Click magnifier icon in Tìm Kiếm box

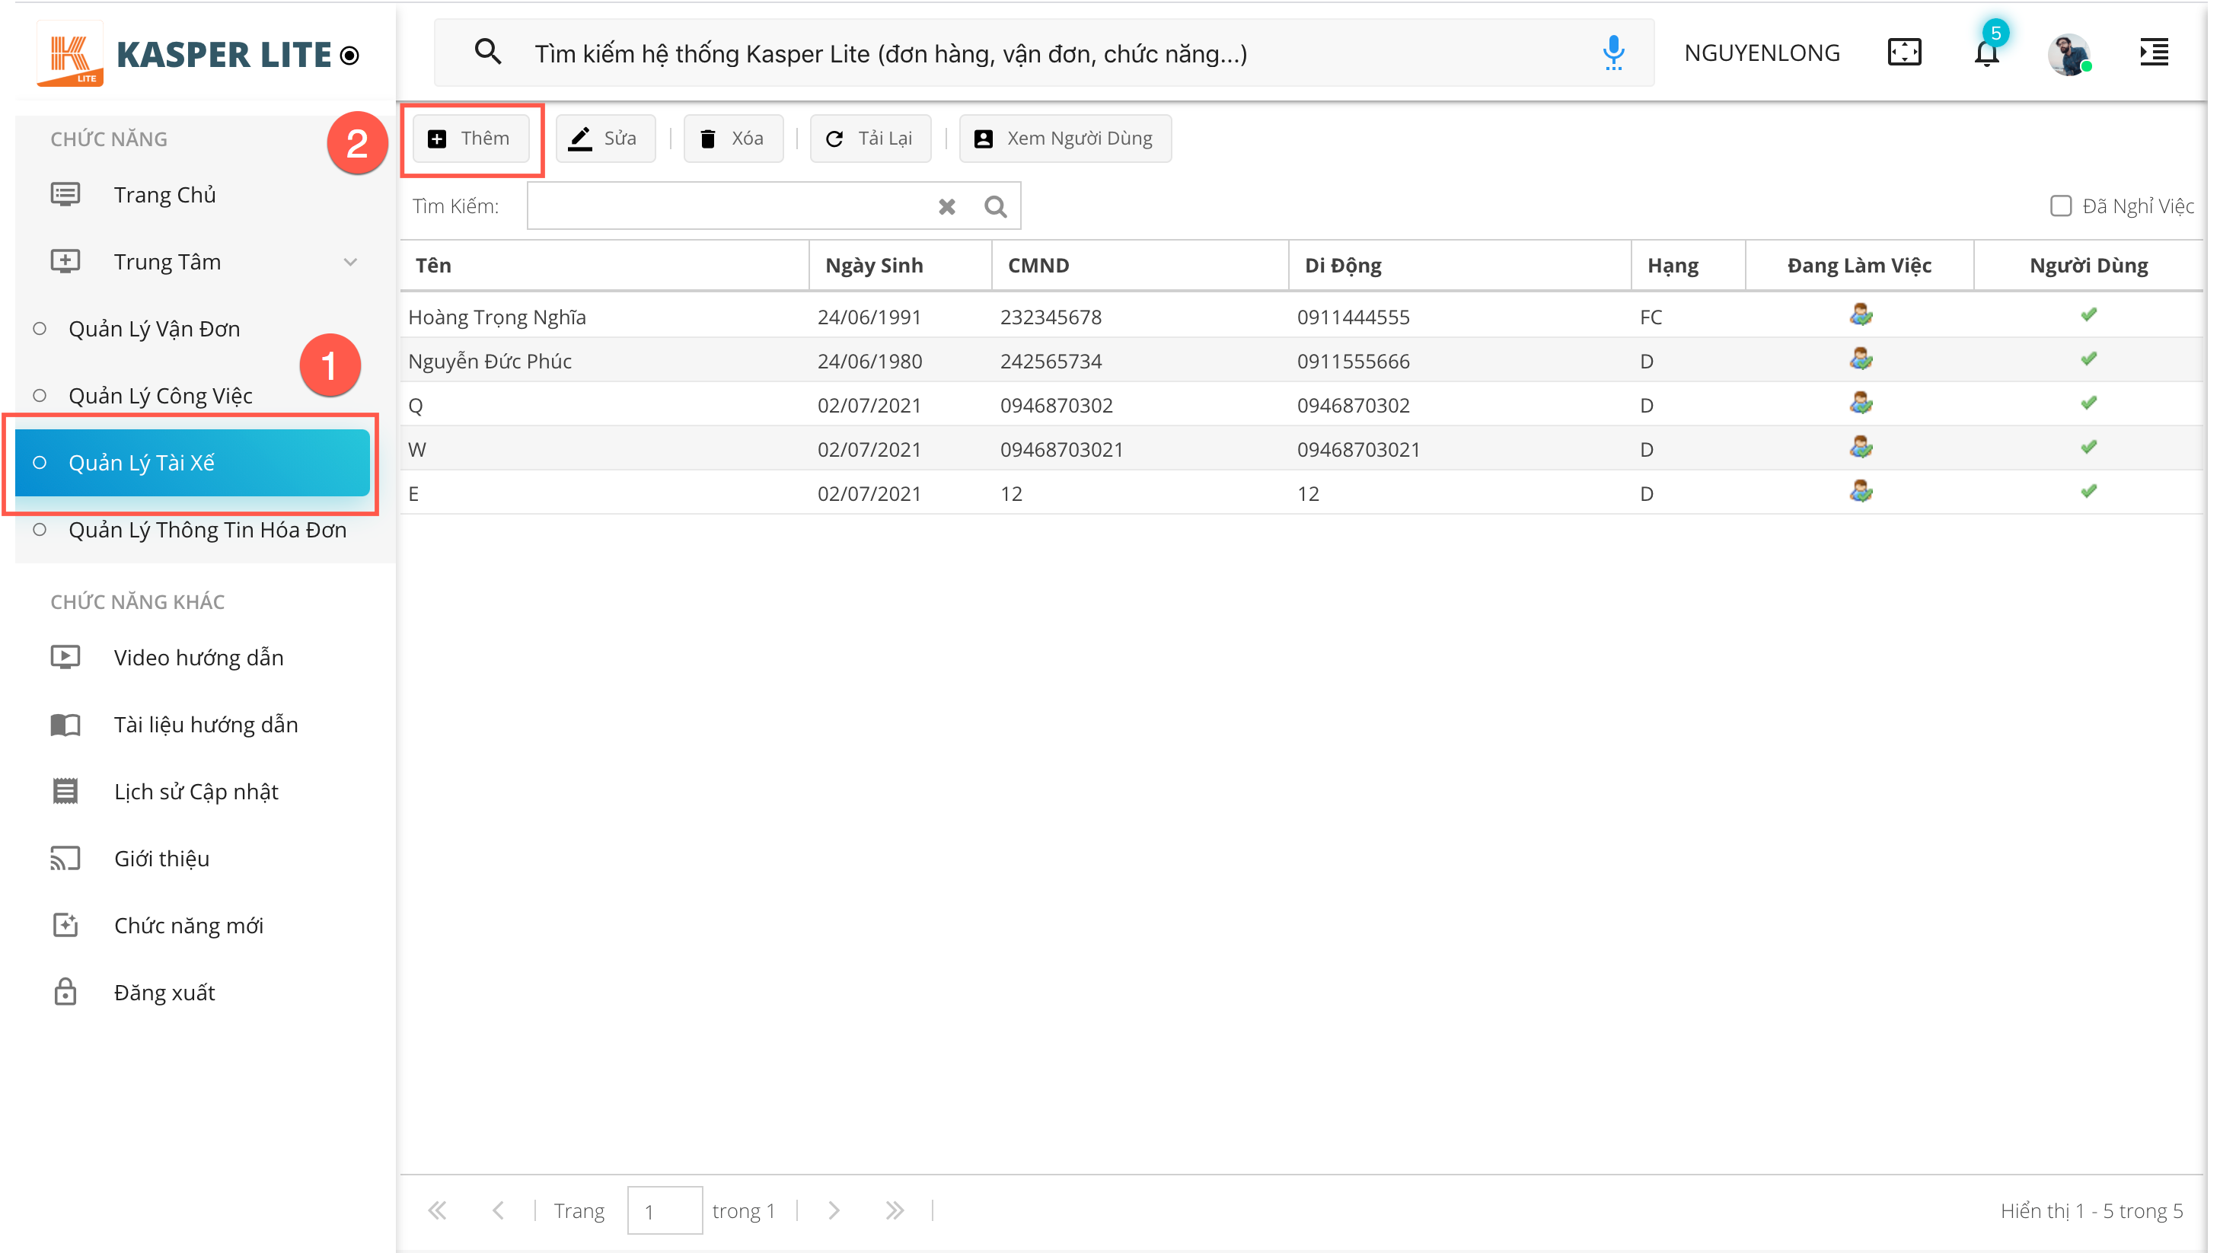click(x=995, y=207)
